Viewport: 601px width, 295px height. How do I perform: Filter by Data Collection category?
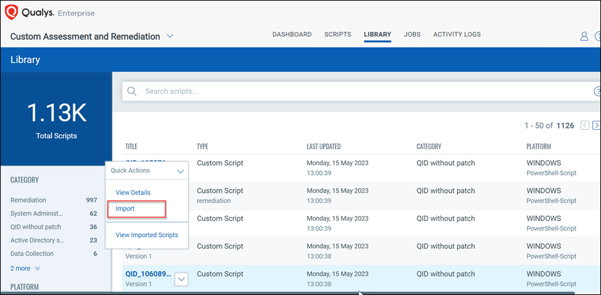pos(32,254)
